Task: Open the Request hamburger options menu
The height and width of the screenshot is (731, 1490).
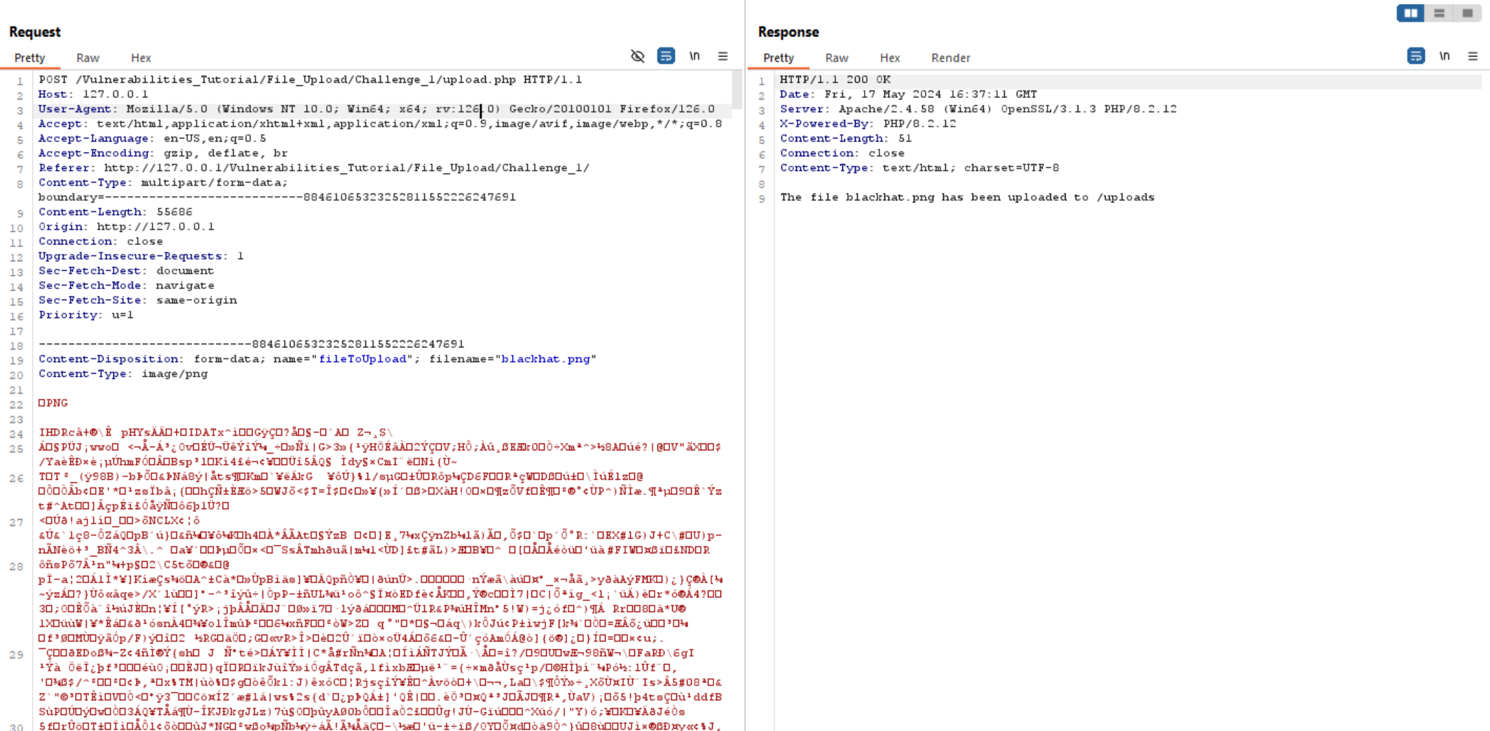Action: click(723, 56)
